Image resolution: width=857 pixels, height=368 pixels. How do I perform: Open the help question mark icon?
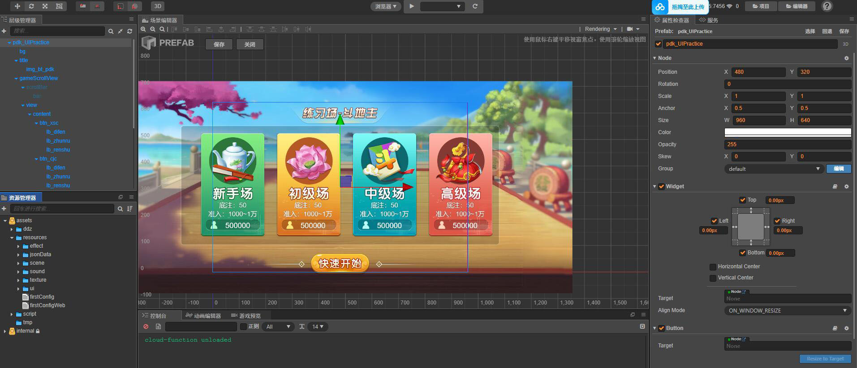(827, 6)
